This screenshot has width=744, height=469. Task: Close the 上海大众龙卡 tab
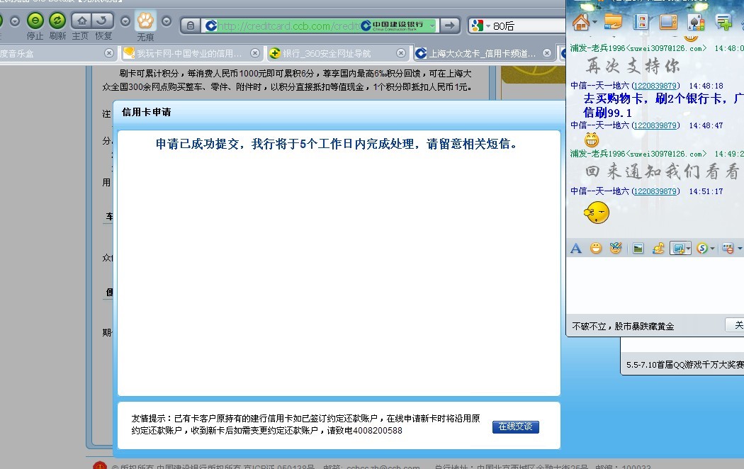(546, 53)
